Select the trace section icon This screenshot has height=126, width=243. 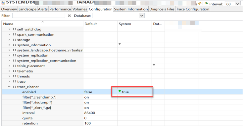[15, 82]
